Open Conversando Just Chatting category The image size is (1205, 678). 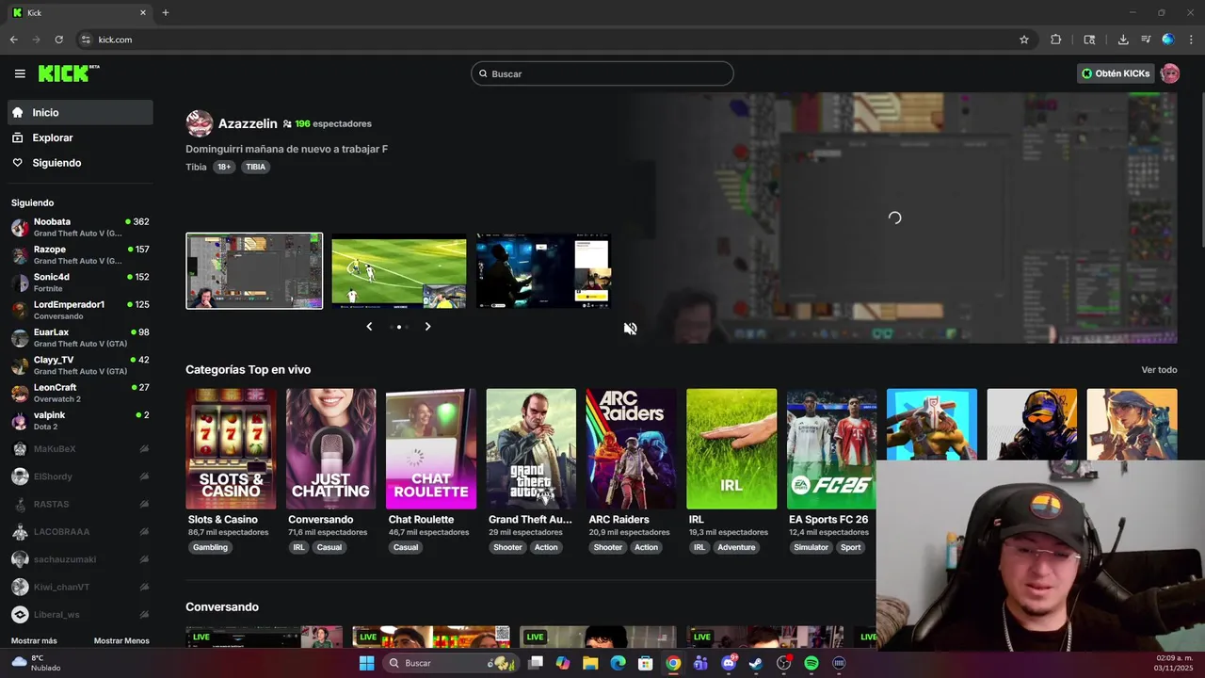coord(330,449)
